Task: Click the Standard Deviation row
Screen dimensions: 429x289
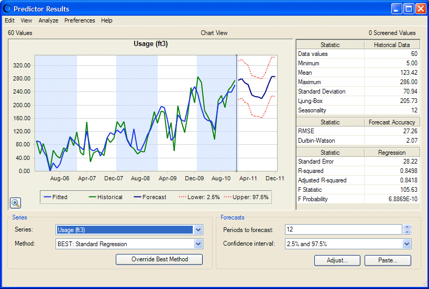Action: 358,91
